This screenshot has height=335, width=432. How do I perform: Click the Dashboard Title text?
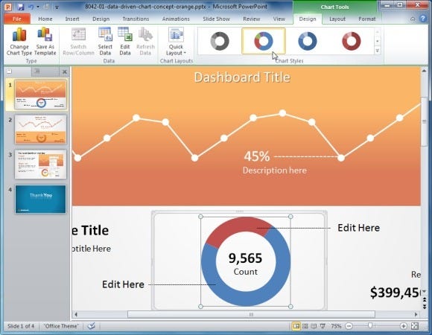point(242,77)
